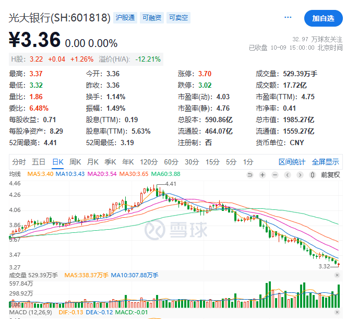This screenshot has height=319, width=346.
Task: Open the 前复权 adjustment dropdown
Action: click(x=330, y=174)
